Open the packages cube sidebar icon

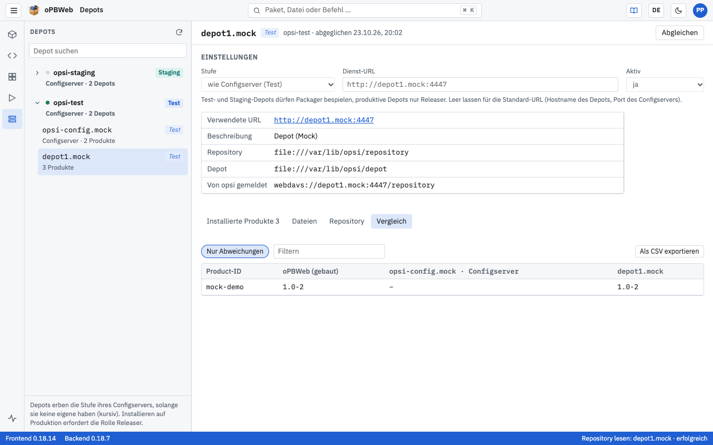tap(12, 34)
